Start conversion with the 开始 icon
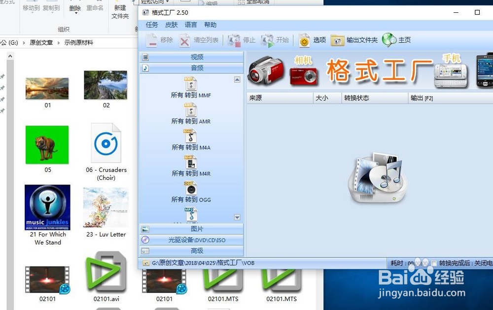The image size is (493, 310). [x=268, y=40]
